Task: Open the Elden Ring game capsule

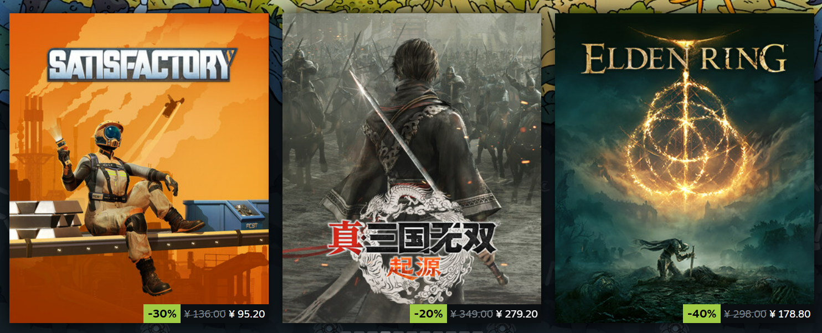Action: 685,168
